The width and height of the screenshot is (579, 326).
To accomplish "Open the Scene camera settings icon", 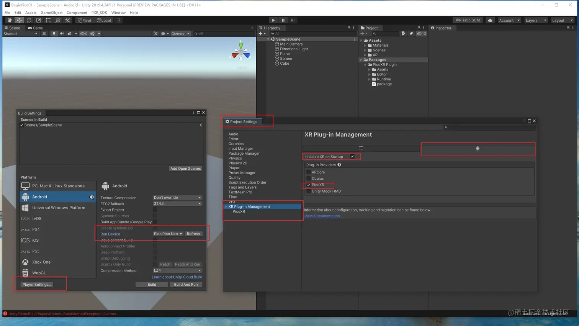I will [164, 34].
